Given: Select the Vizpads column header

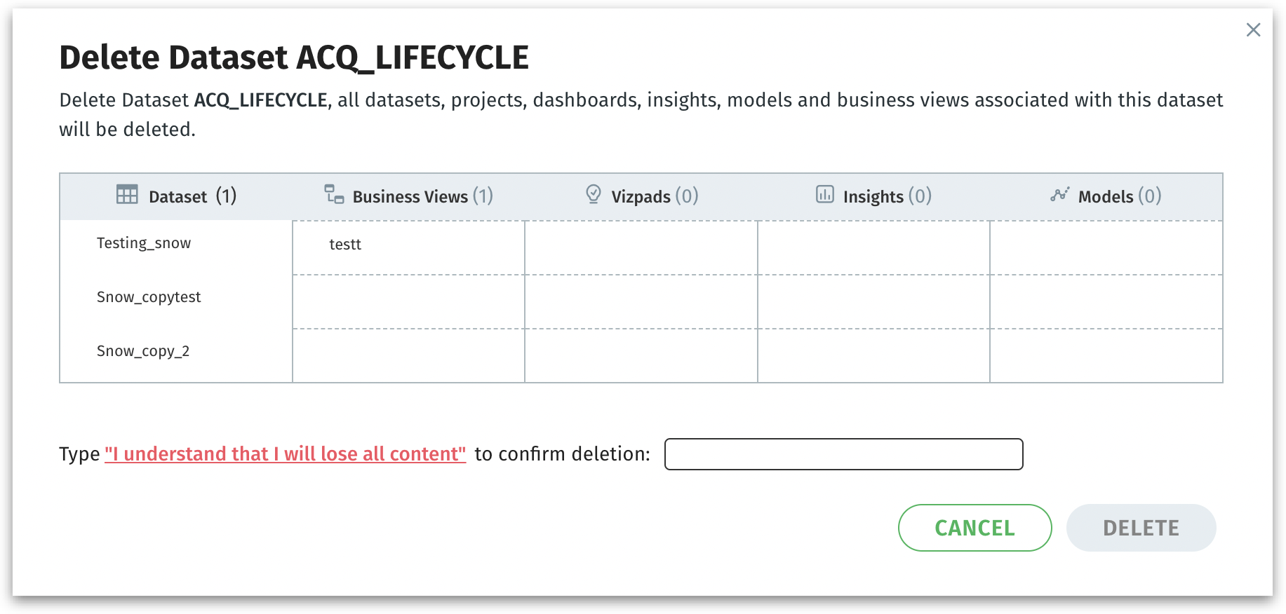Looking at the screenshot, I should click(641, 196).
